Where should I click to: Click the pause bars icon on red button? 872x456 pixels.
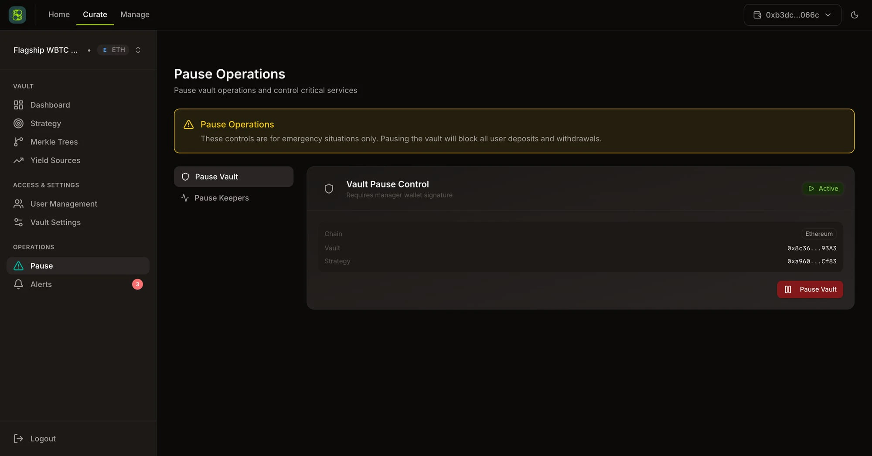tap(788, 289)
